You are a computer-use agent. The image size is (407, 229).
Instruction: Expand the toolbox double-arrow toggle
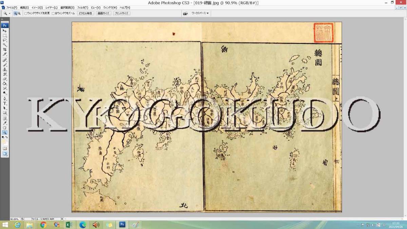[x=2, y=19]
